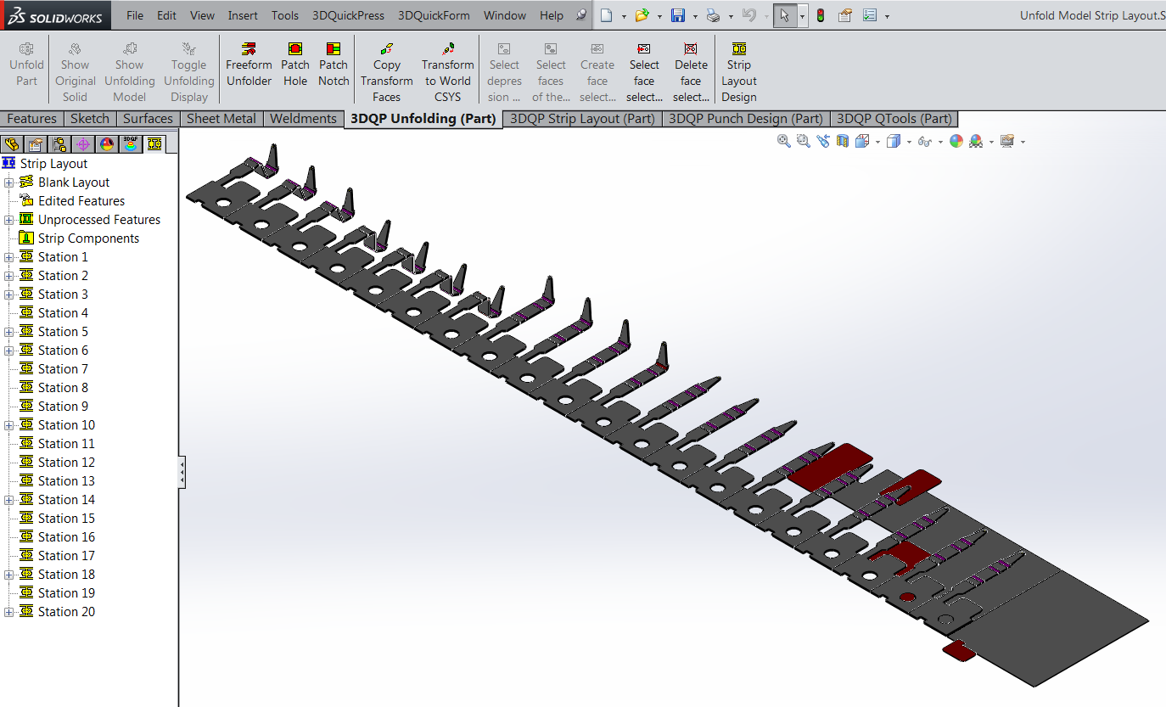The height and width of the screenshot is (707, 1166).
Task: Open the DisplayManager color sphere panel tab
Action: click(106, 144)
